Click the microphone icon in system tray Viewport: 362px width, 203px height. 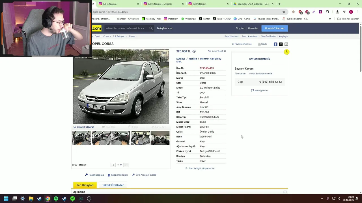click(x=328, y=198)
